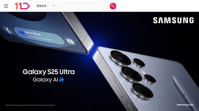Image resolution: width=199 pixels, height=111 pixels.
Task: Select the Now Brief pill widget
Action: (39, 36)
